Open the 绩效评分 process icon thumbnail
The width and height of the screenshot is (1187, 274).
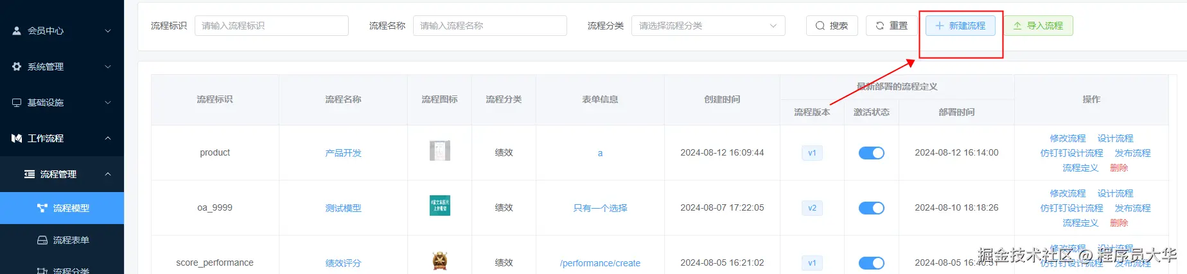point(440,261)
